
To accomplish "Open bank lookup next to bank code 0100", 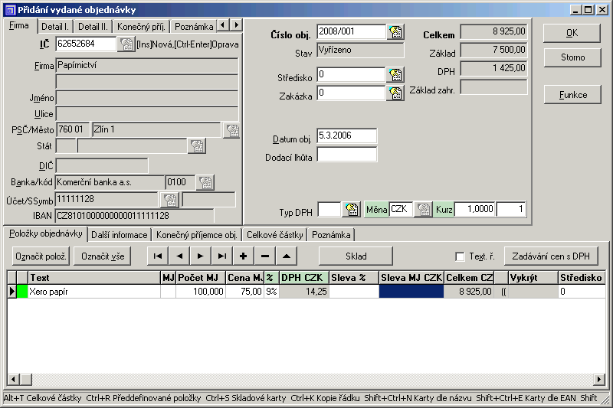I will coord(205,182).
